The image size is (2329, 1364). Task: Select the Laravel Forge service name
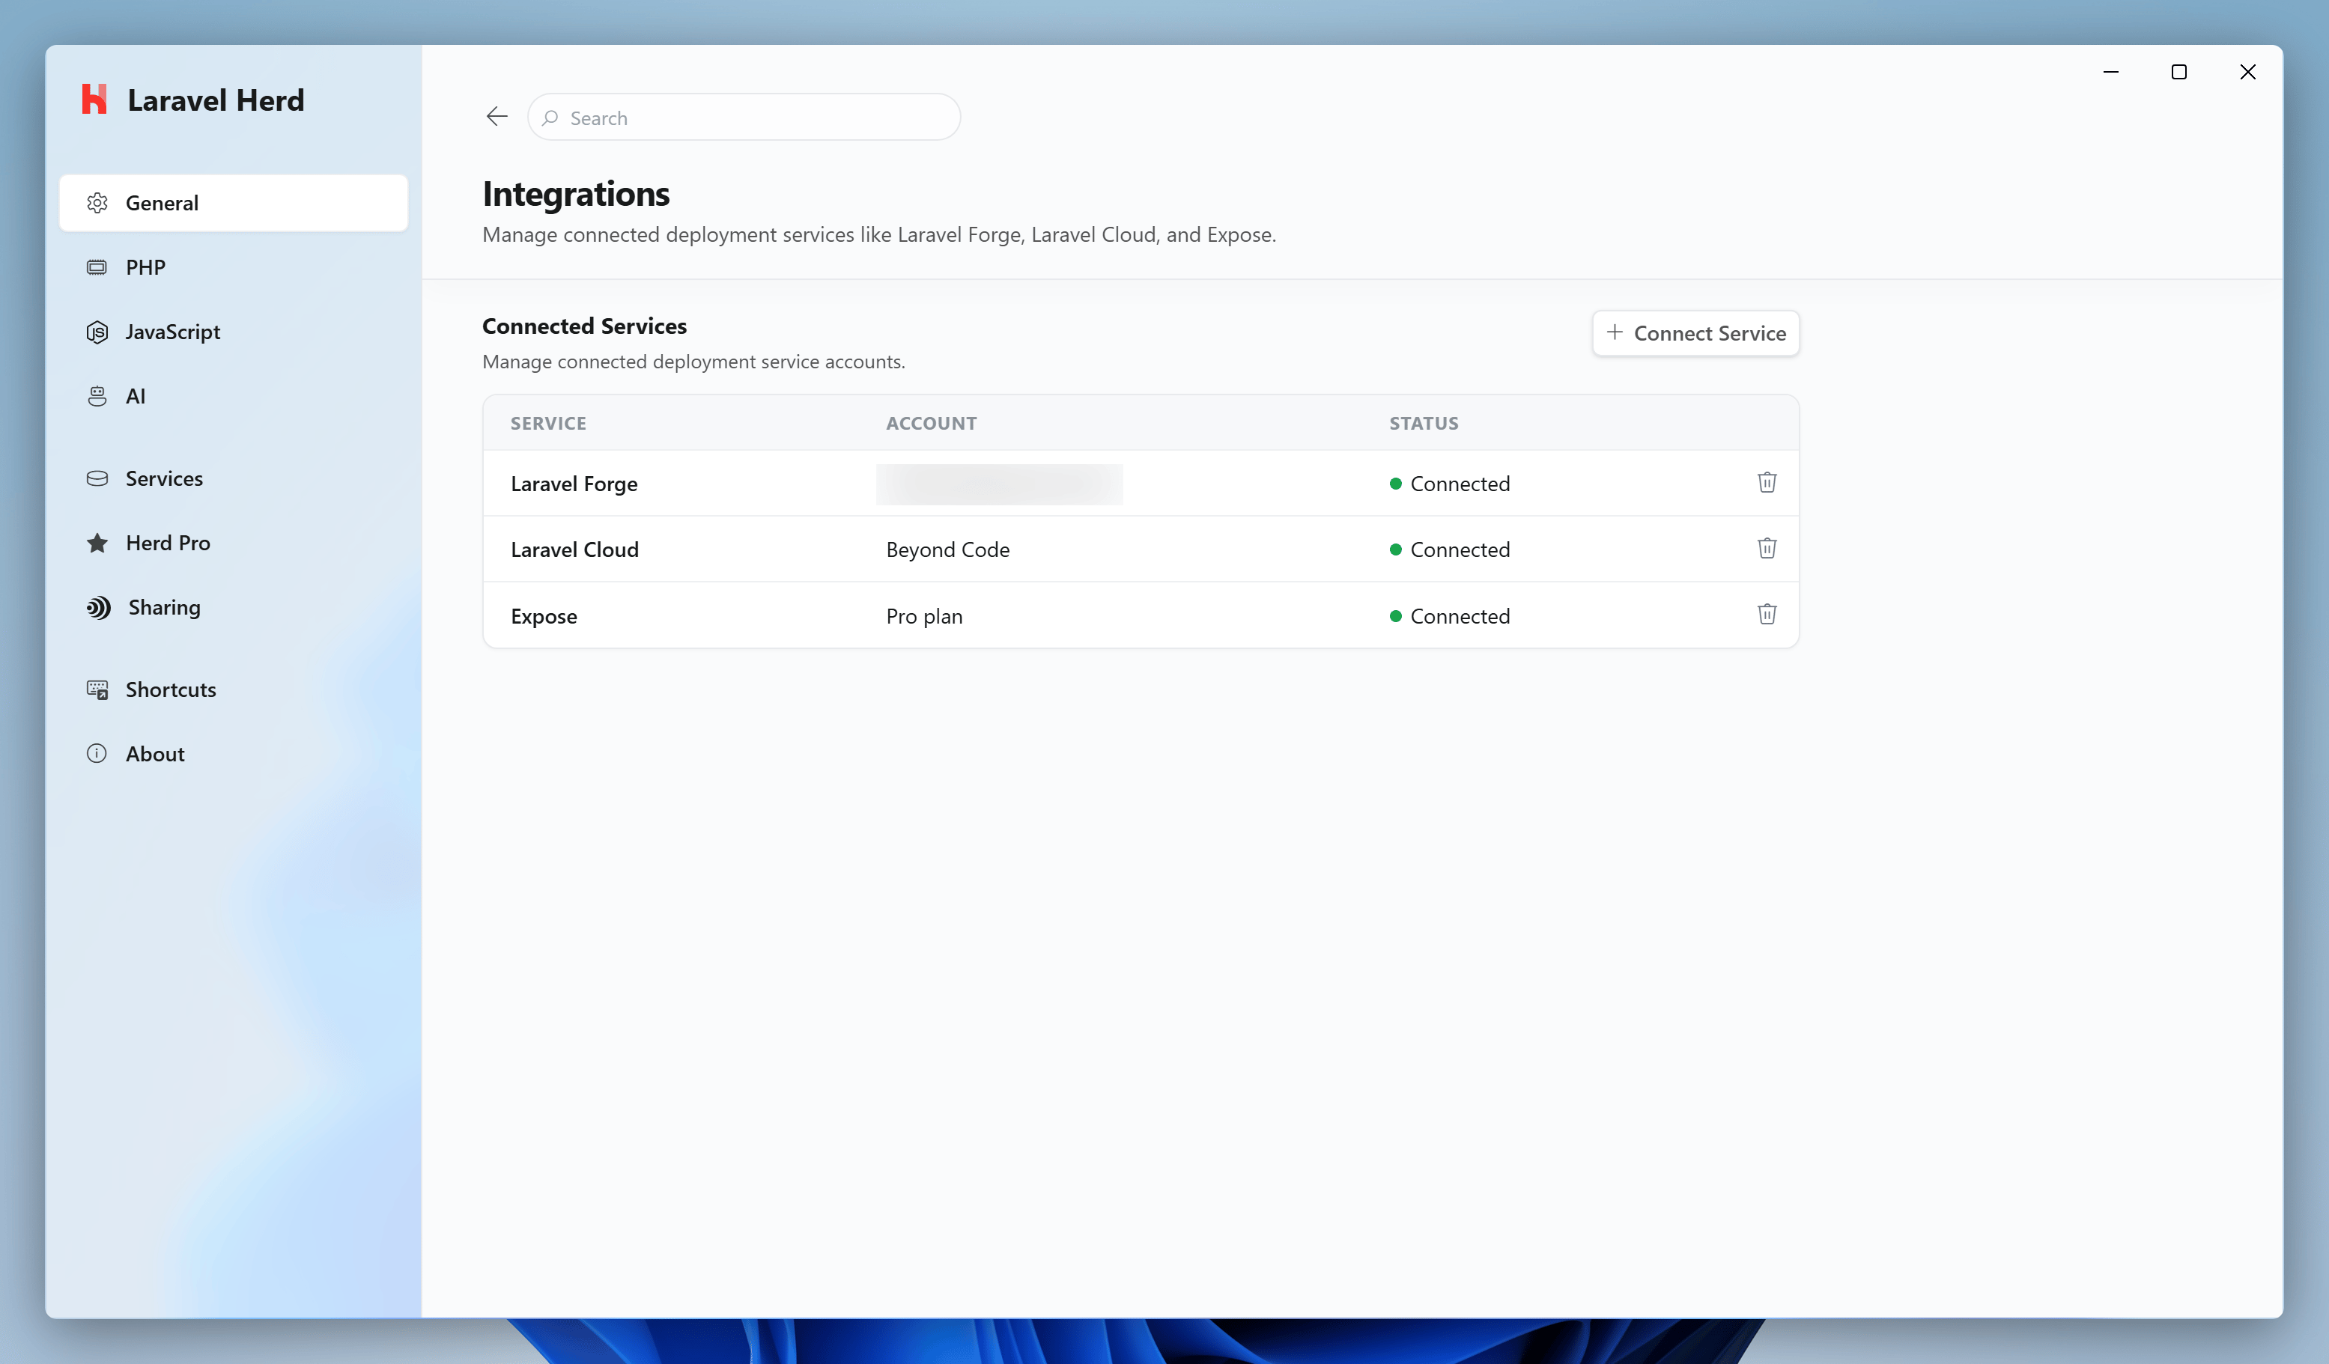[x=574, y=484]
